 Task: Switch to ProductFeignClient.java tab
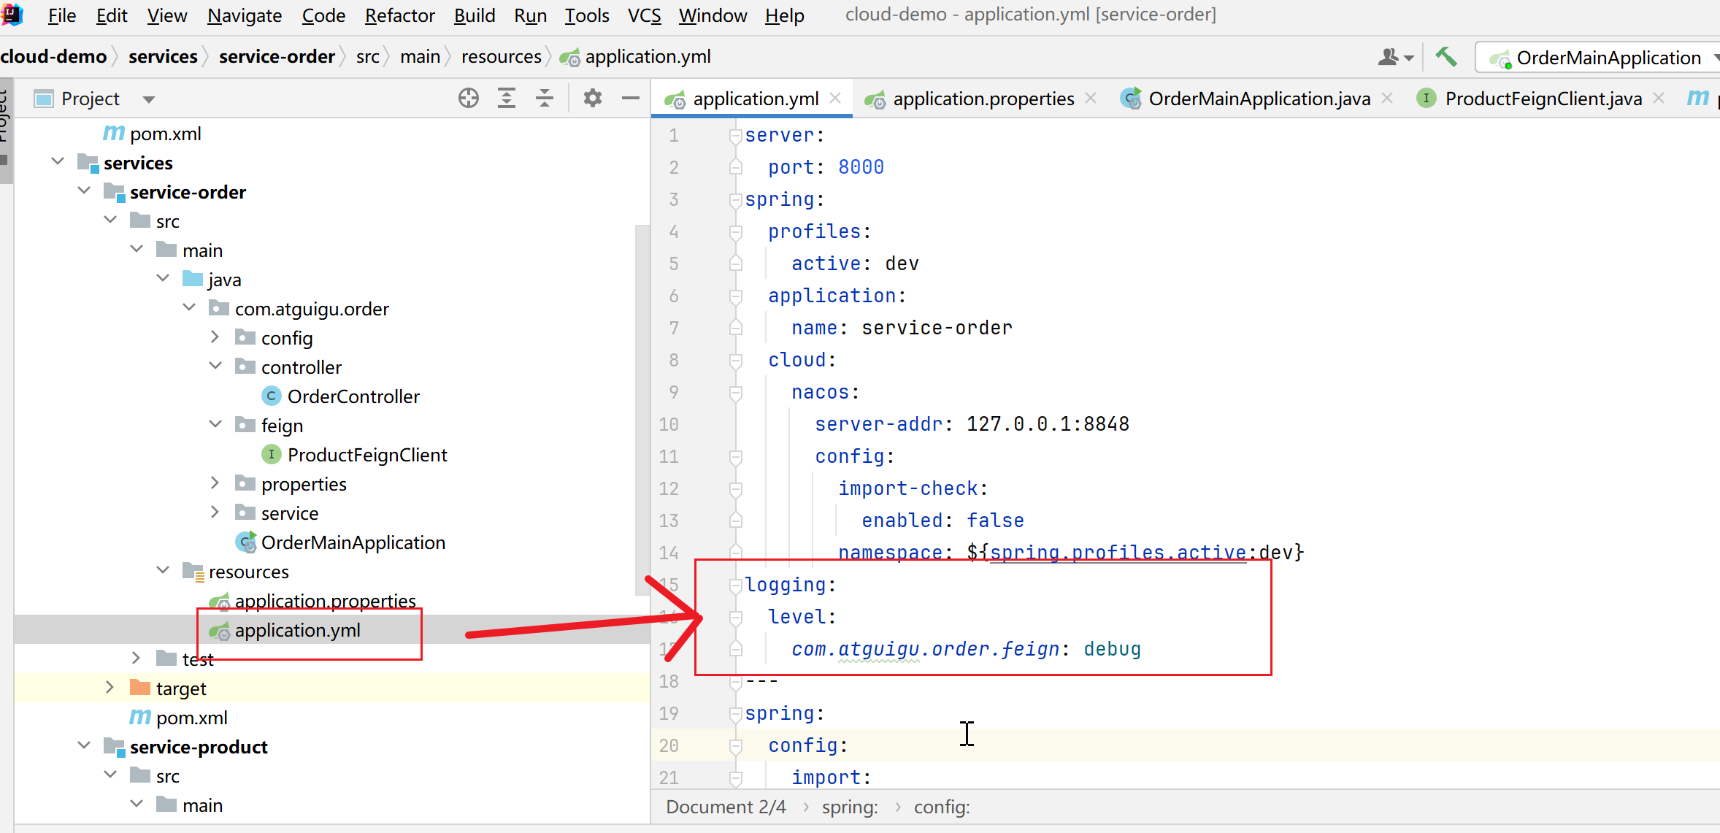[1543, 99]
